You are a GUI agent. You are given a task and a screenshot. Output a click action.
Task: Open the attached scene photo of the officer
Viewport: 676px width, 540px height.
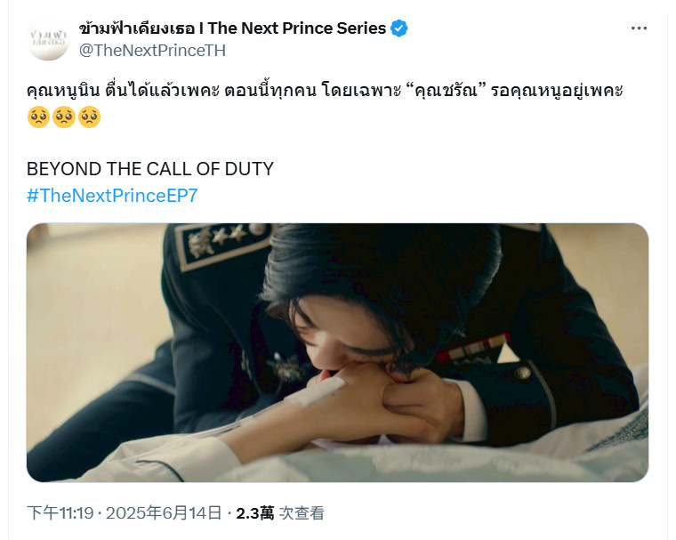point(338,352)
